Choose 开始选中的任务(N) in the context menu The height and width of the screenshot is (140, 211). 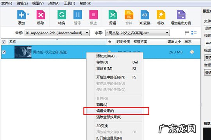[x=114, y=77]
